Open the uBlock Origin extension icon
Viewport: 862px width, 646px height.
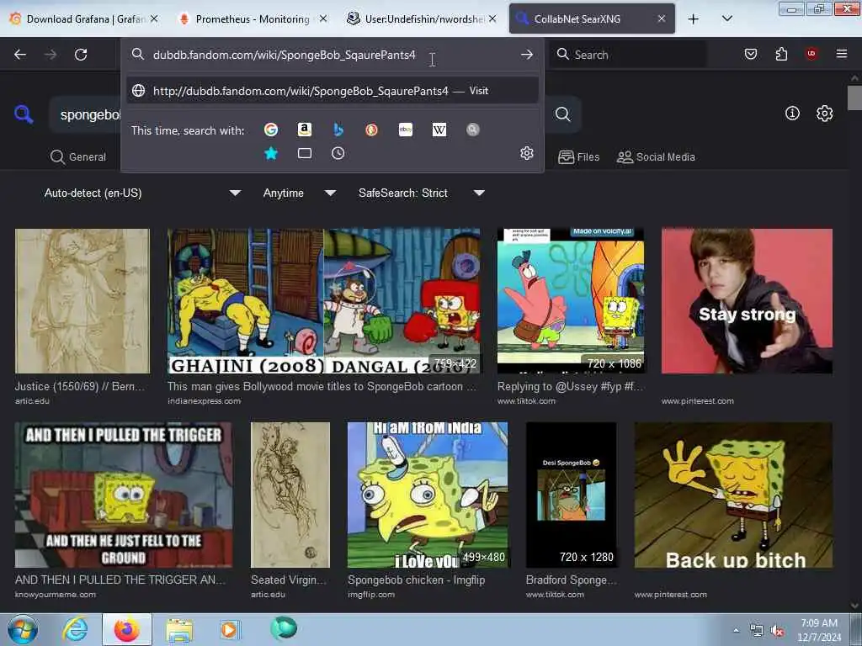coord(811,54)
